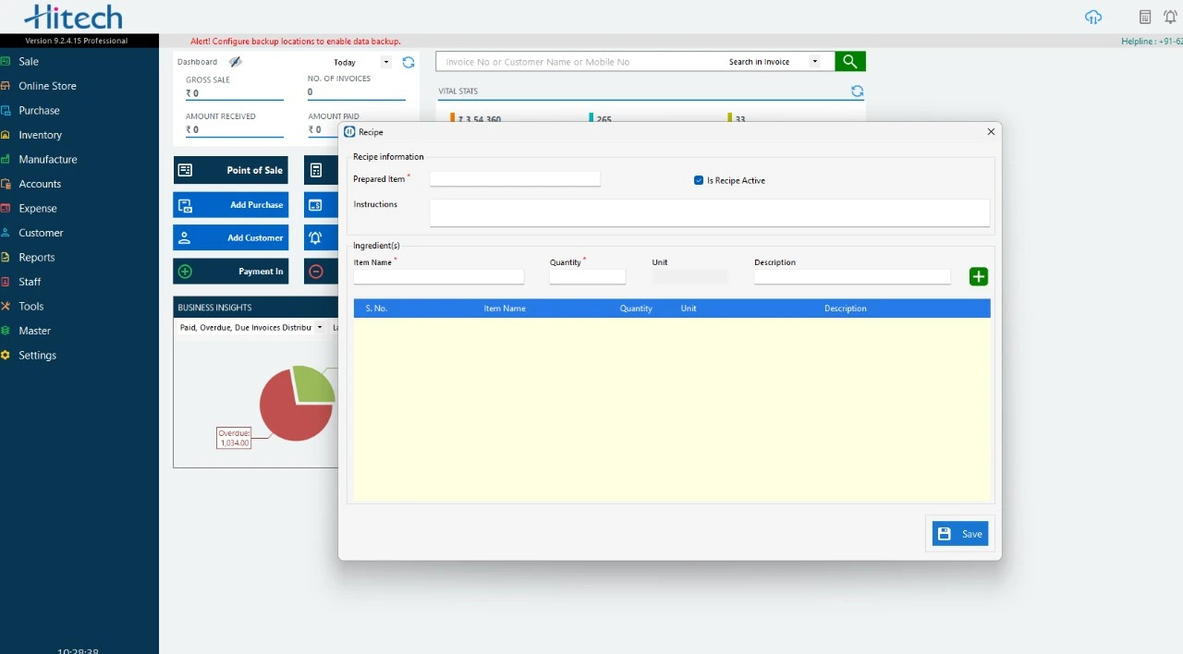Click the Add Customer button
Screen dimensions: 1183x654
coord(230,237)
